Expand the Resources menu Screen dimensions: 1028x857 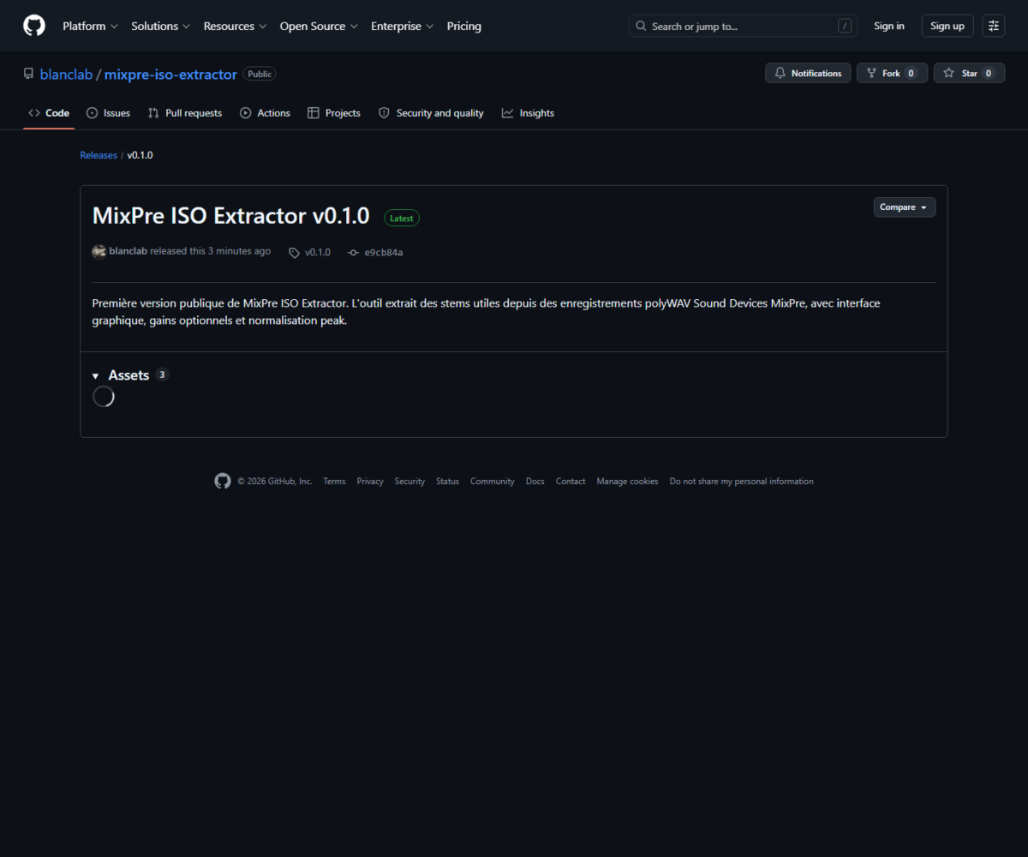click(x=235, y=26)
